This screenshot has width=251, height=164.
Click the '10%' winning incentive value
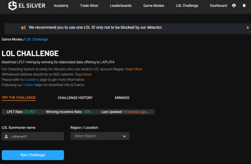coord(87,112)
